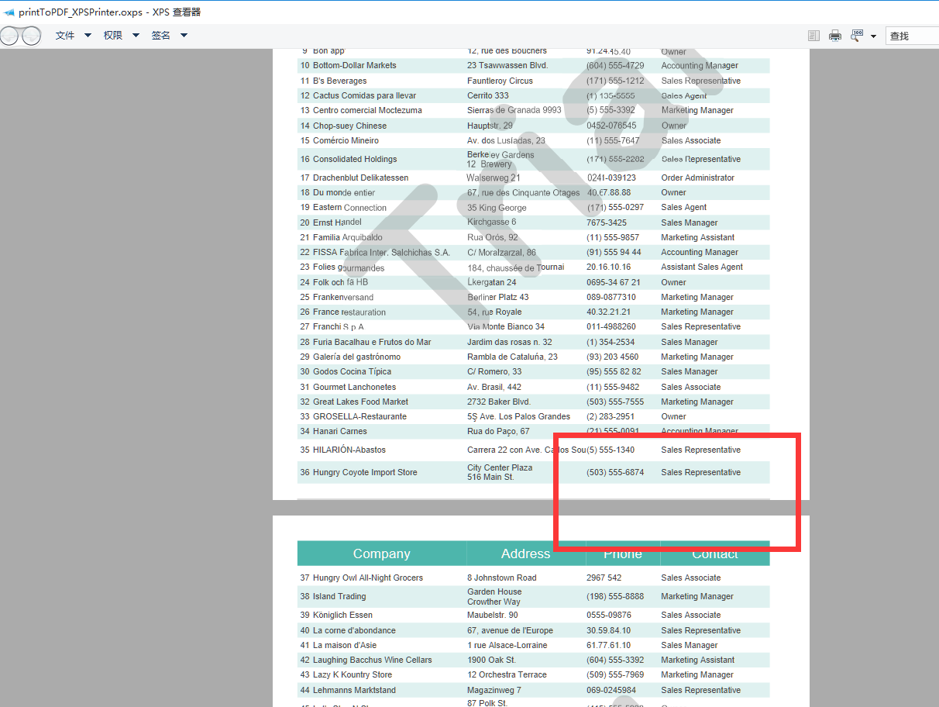Click Great Lakes Food Market company
This screenshot has width=939, height=707.
[x=360, y=402]
